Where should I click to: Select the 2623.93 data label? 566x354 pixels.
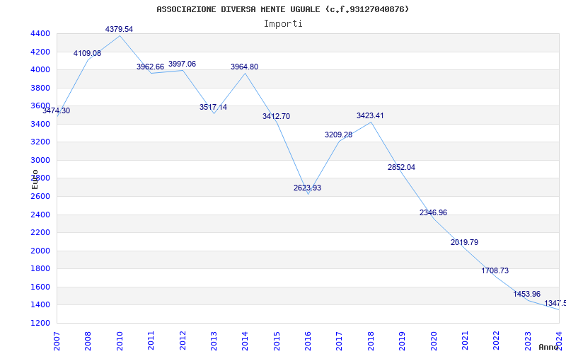tap(307, 188)
